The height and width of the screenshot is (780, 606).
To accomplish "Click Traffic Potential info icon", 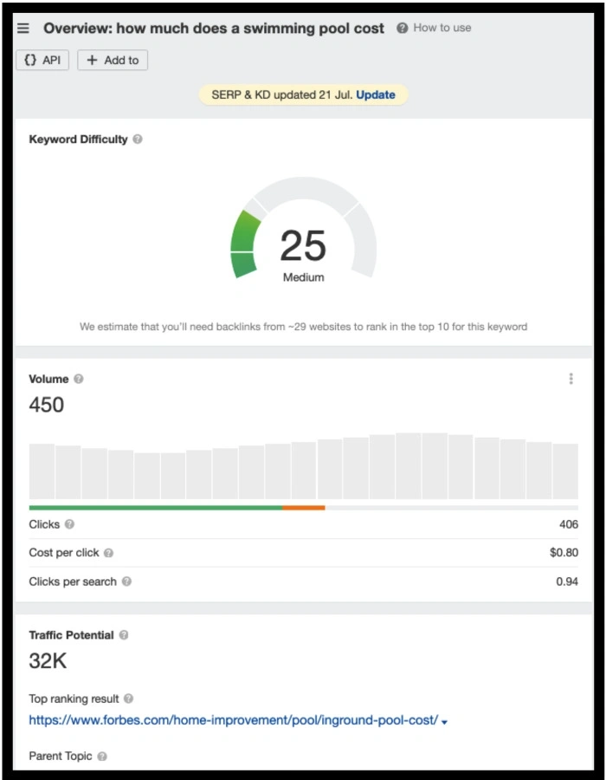I will click(124, 635).
